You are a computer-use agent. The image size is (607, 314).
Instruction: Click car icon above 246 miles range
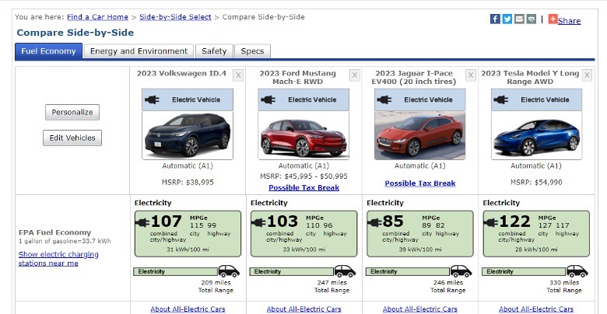pyautogui.click(x=461, y=271)
